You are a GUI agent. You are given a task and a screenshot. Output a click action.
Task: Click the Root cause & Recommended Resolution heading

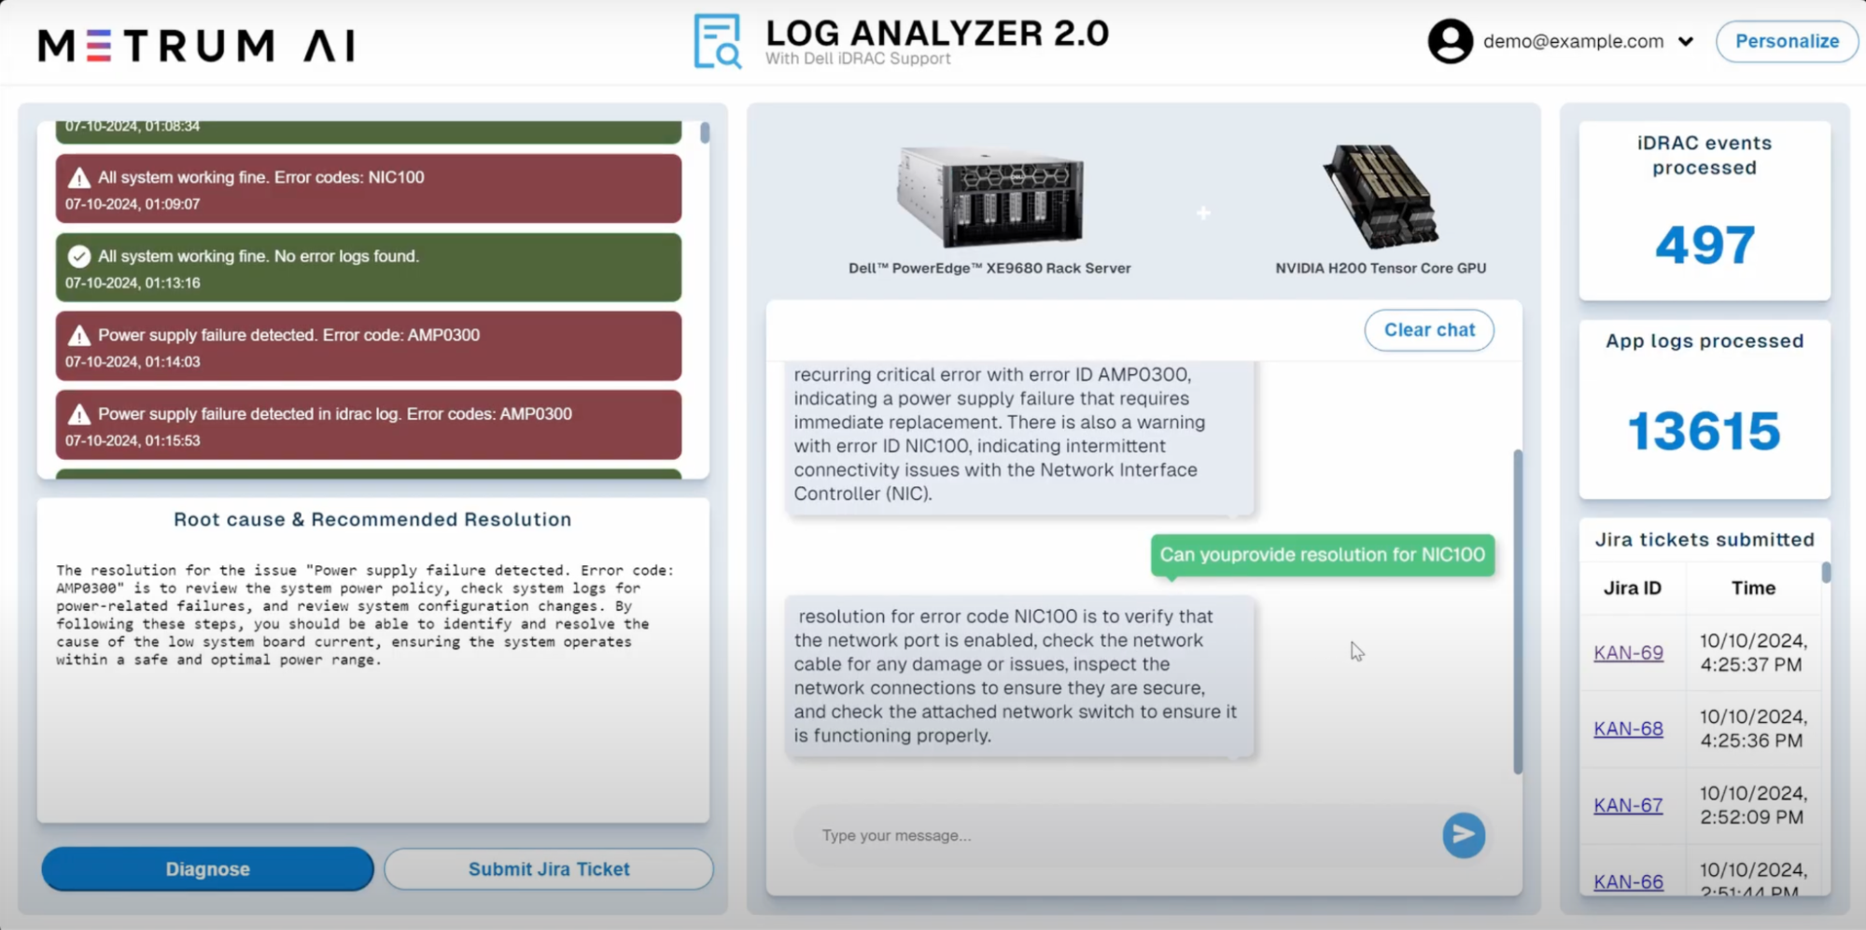point(372,520)
